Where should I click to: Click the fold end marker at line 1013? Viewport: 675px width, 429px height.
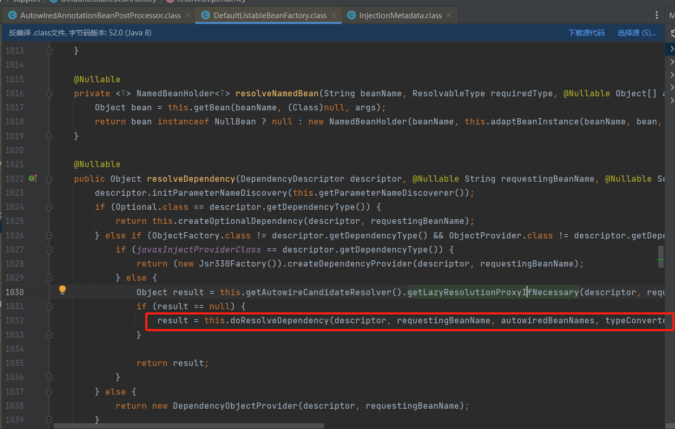(49, 51)
